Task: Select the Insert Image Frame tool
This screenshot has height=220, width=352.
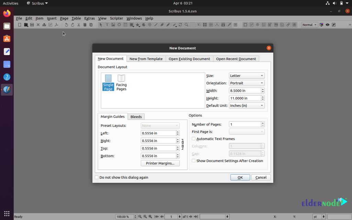Action: tap(113, 24)
